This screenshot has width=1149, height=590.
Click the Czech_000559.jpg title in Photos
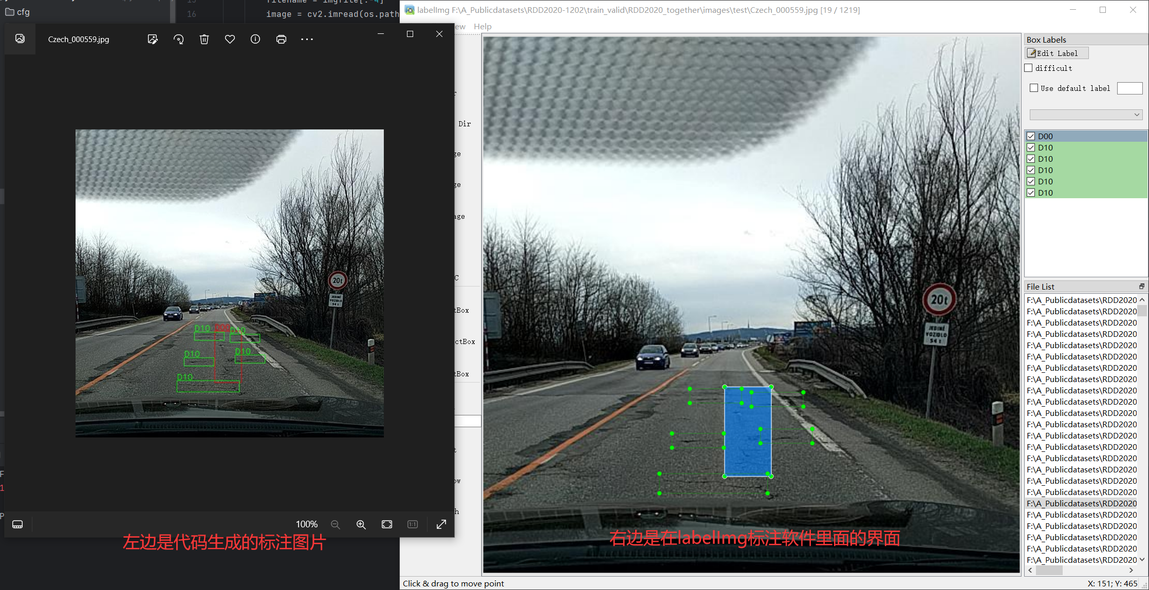click(79, 39)
